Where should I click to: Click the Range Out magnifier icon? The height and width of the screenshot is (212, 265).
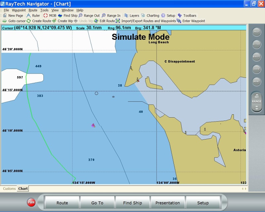tap(81, 16)
